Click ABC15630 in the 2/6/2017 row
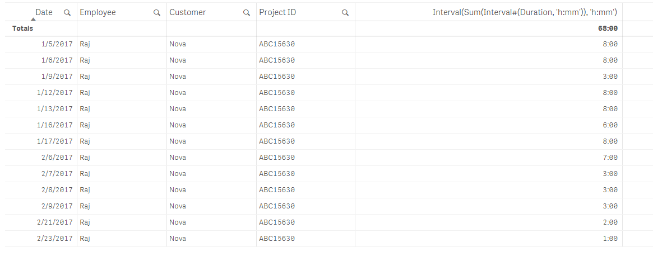This screenshot has width=653, height=266. point(277,158)
